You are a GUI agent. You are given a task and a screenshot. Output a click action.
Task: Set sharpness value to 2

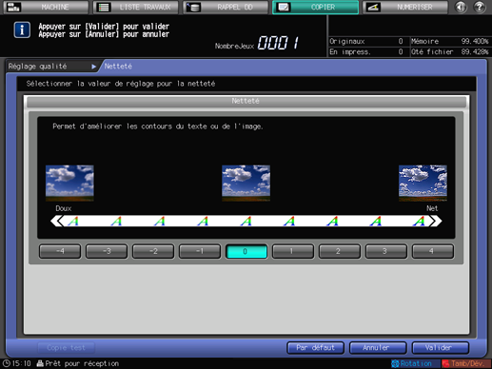[340, 251]
